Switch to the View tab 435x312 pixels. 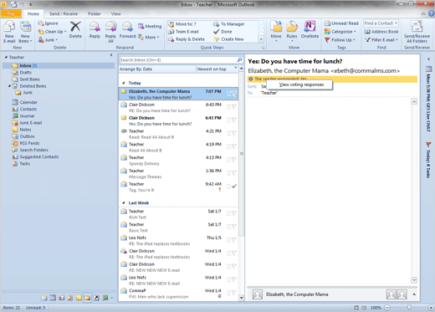coord(115,13)
